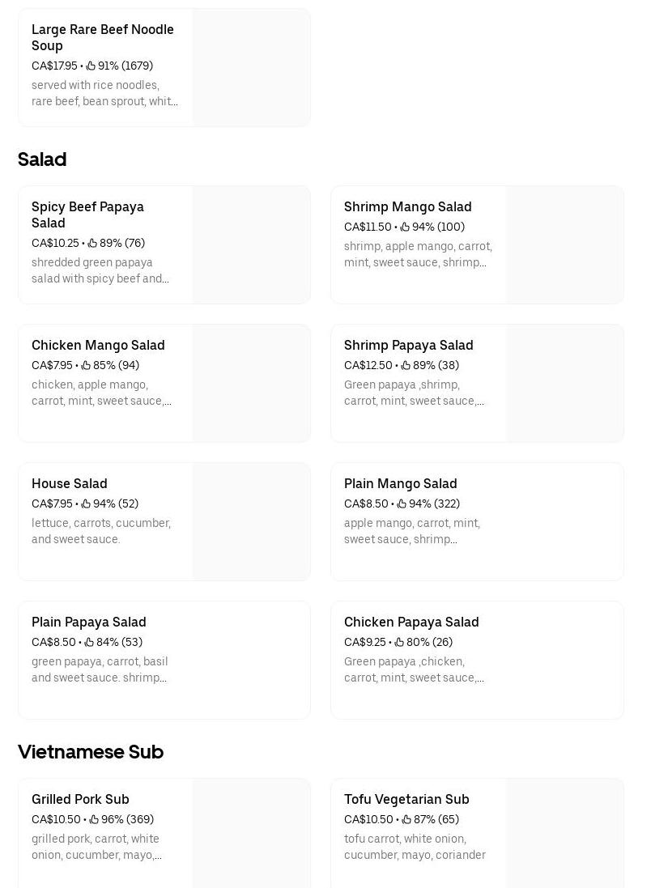Click thumbs-up icon on Plain Mango Salad
The height and width of the screenshot is (888, 651).
pyautogui.click(x=402, y=503)
